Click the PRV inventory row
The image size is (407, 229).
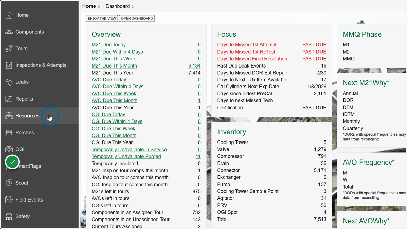click(272, 205)
